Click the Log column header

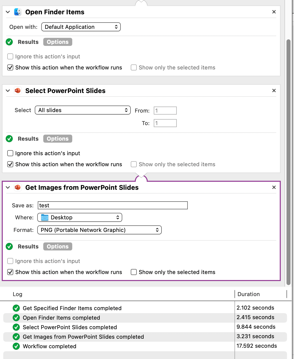coord(17,294)
